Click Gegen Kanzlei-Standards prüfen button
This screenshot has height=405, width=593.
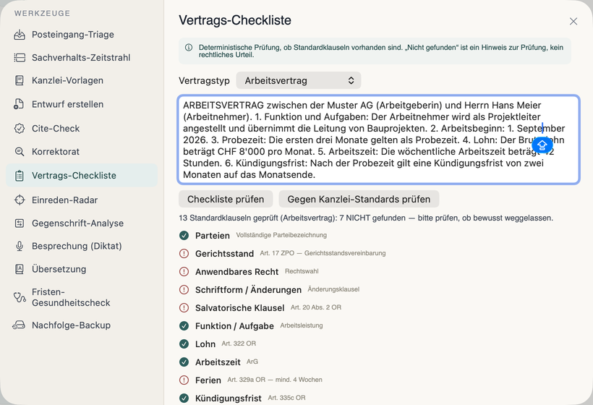(x=359, y=200)
